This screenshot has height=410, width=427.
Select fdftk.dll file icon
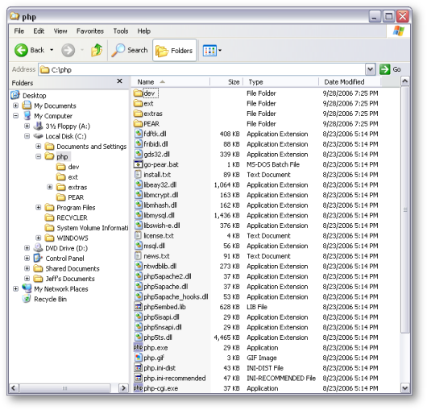[139, 134]
